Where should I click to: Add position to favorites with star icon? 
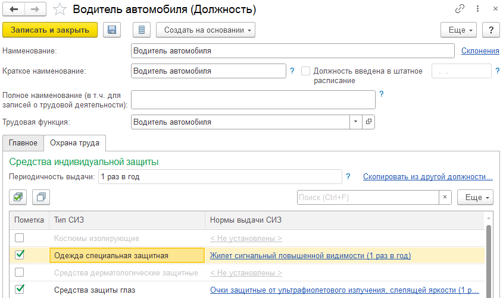[x=60, y=9]
